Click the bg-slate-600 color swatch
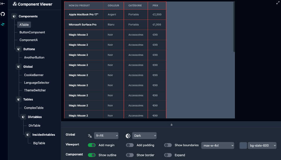 243,145
